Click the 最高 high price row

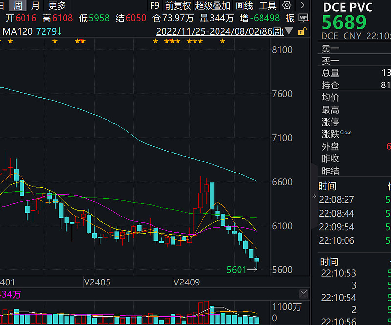[x=354, y=109]
